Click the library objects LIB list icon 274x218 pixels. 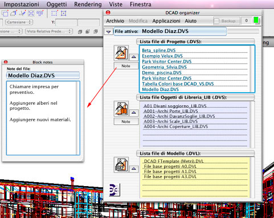click(121, 109)
